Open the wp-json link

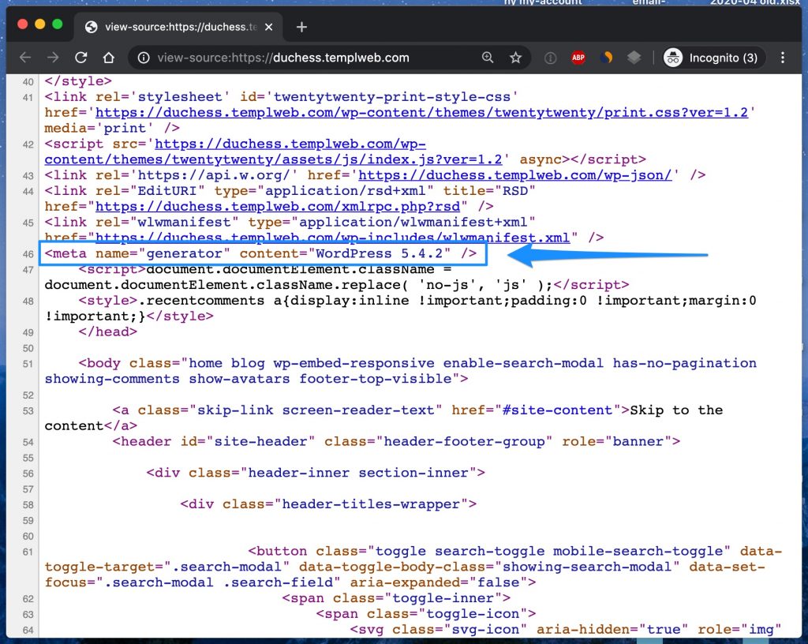(x=514, y=174)
